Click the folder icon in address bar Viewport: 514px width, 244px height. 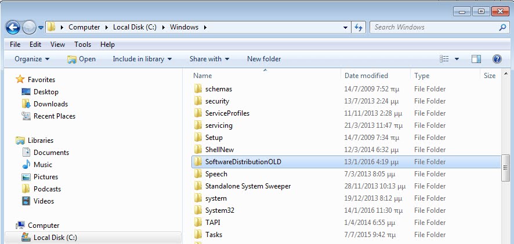[x=51, y=27]
